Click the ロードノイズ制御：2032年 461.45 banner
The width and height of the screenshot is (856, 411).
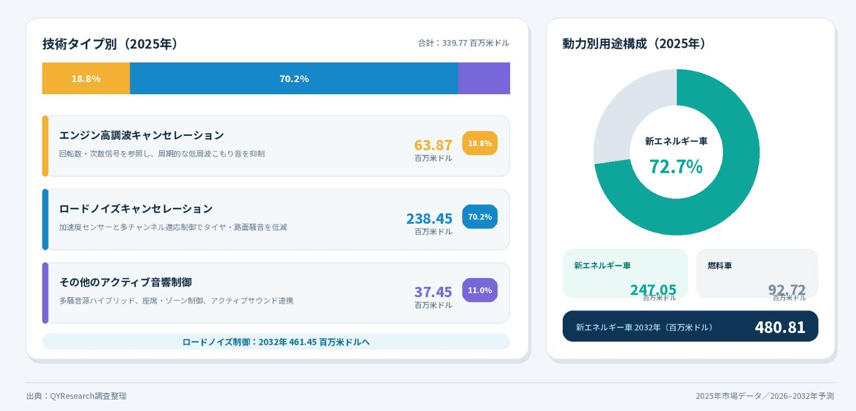[x=276, y=342]
